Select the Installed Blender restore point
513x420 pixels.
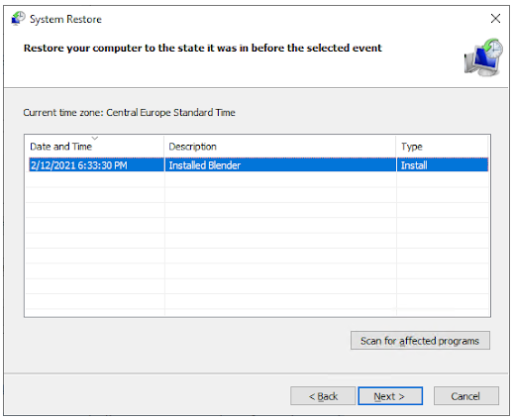coord(258,164)
